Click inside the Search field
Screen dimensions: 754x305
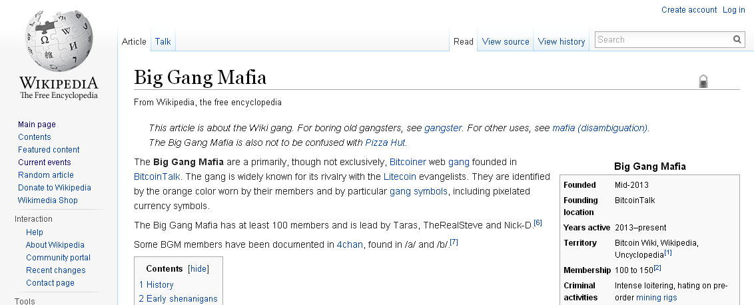pyautogui.click(x=663, y=39)
